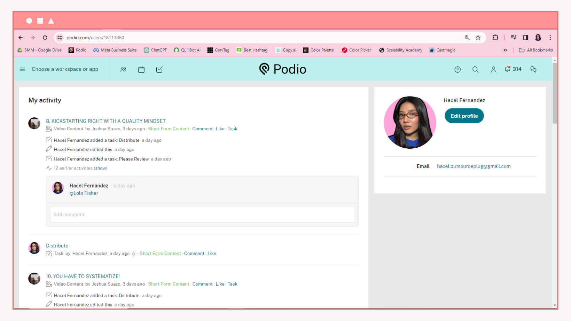
Task: Open 10. YOU HAVE TO SYSTEMATIZE! item
Action: click(x=83, y=276)
